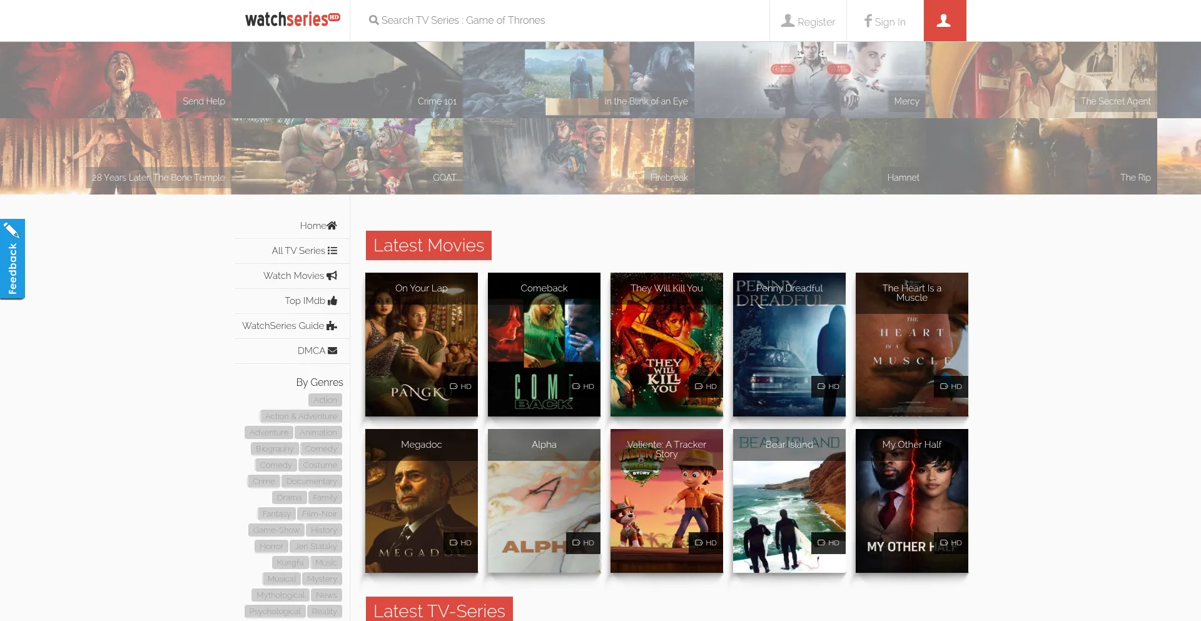Click the Register person icon
The width and height of the screenshot is (1201, 621).
[788, 21]
